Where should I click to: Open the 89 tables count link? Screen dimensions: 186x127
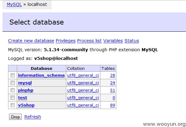pyautogui.click(x=113, y=105)
